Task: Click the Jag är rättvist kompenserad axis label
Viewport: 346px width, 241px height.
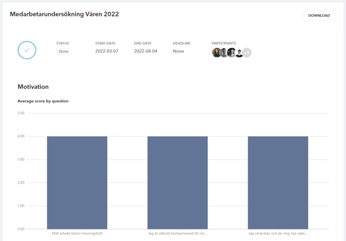Action: pos(178,233)
